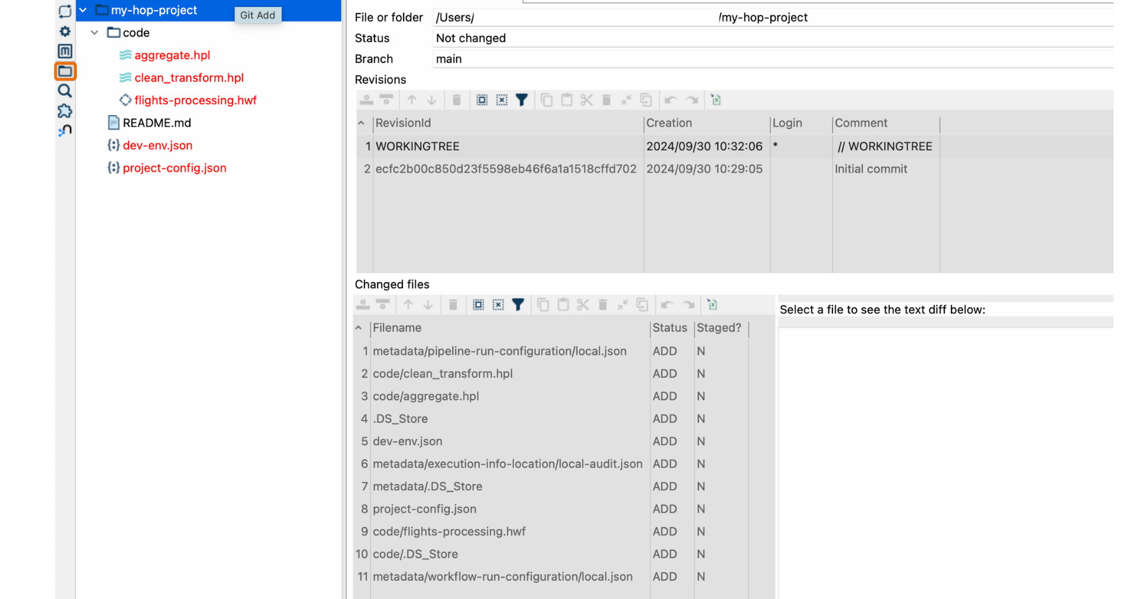1136x599 pixels.
Task: Open the Configuration perspective
Action: pyautogui.click(x=64, y=31)
